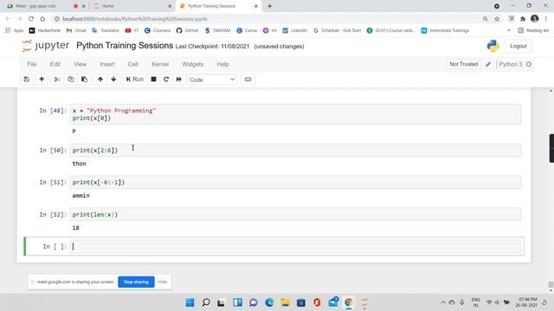
Task: Open the Widgets menu
Action: pyautogui.click(x=192, y=64)
